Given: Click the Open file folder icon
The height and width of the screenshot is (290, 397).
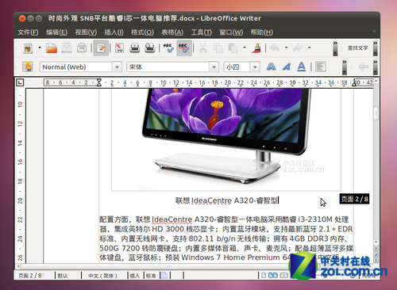Looking at the screenshot, I should coord(52,48).
